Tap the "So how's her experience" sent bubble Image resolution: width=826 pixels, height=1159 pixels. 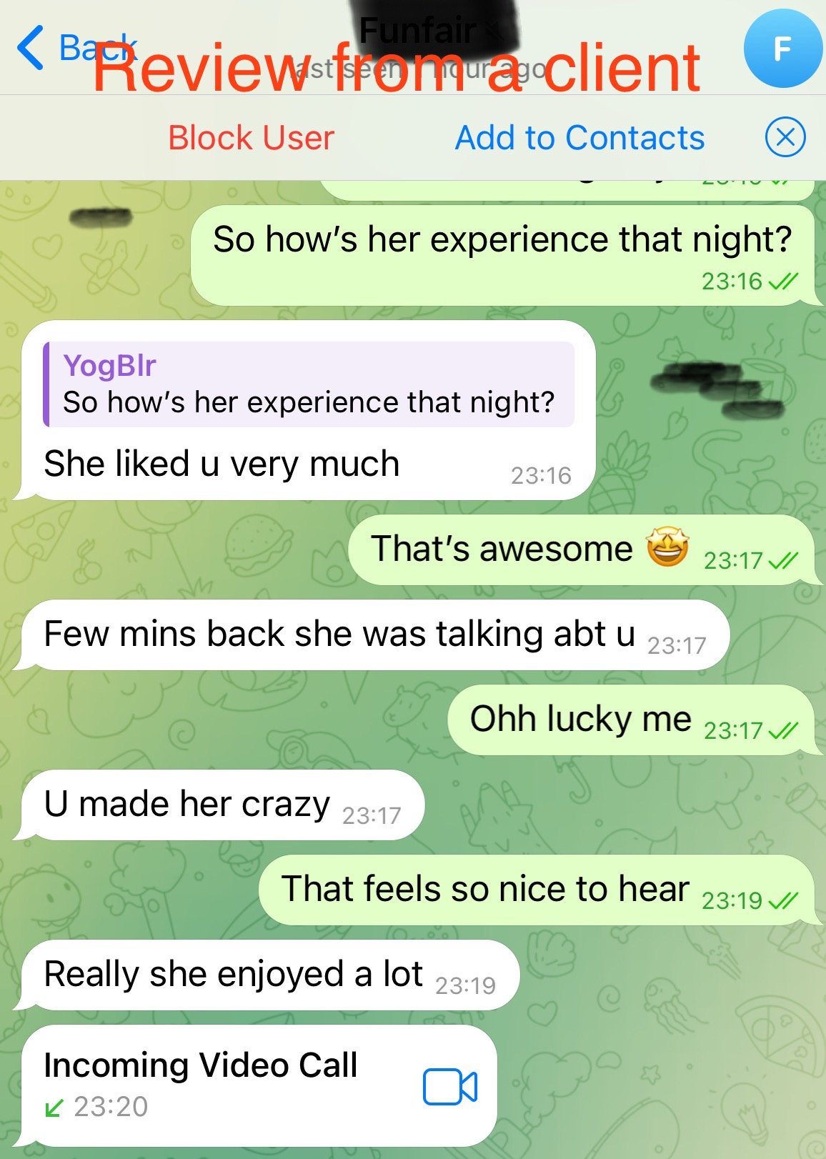click(502, 256)
